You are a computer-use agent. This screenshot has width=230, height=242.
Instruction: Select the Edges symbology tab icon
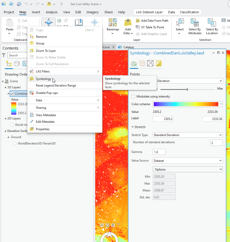point(150,63)
